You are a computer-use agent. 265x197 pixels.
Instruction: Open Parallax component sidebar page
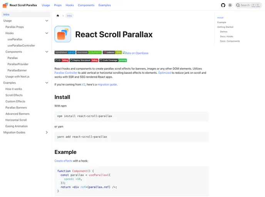click(12, 58)
